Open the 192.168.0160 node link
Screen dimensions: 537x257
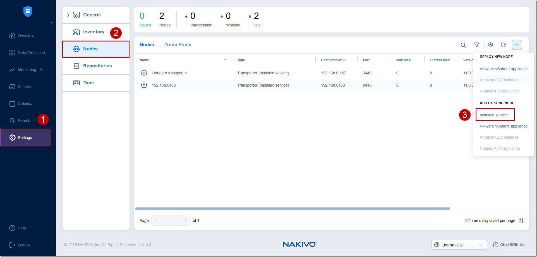pos(164,85)
